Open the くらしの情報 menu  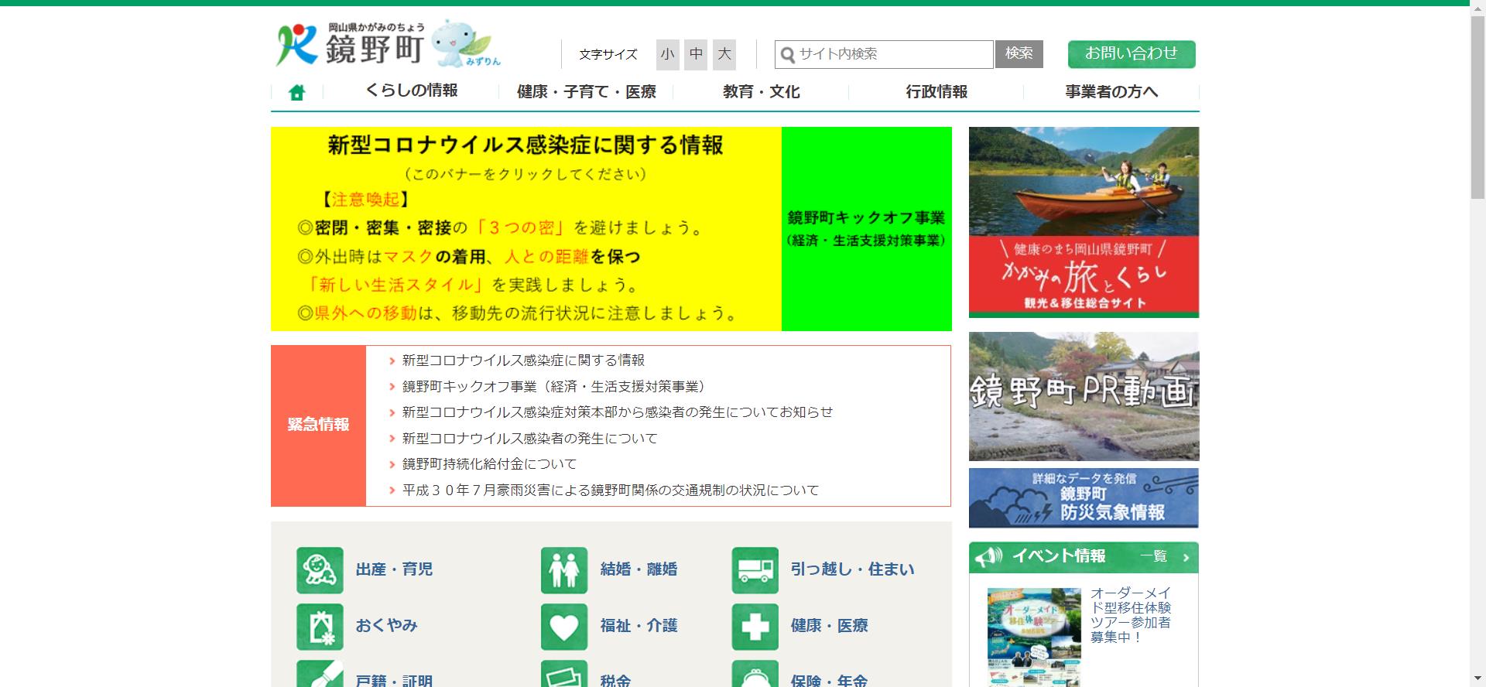click(411, 91)
